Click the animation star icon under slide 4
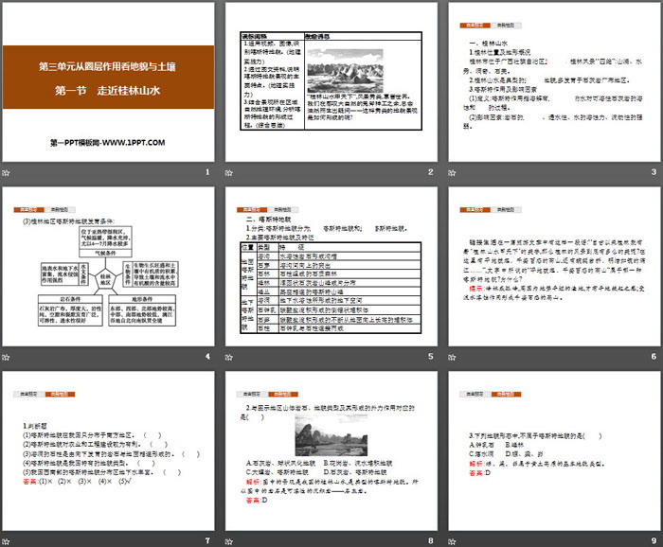This screenshot has width=663, height=547. pyautogui.click(x=8, y=356)
